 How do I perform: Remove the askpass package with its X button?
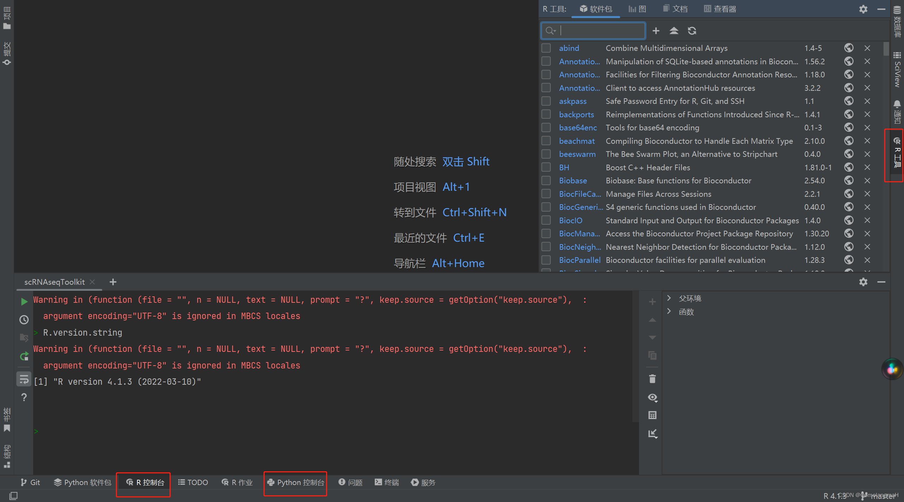point(867,101)
